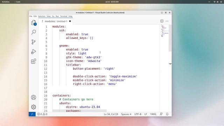Open the editor More Actions ellipsis
This screenshot has width=224, height=126.
167,21
